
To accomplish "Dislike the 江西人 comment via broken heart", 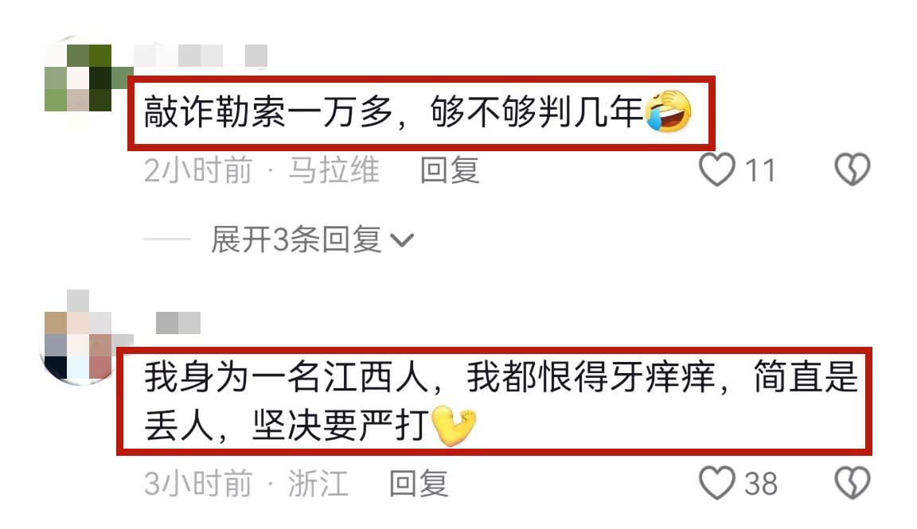I will (x=852, y=483).
